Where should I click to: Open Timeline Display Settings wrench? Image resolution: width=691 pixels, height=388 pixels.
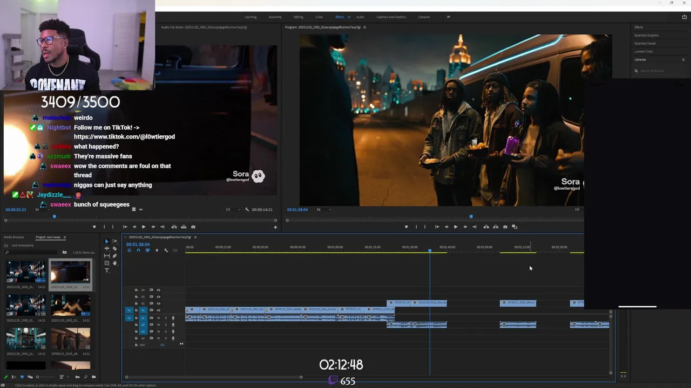click(166, 250)
